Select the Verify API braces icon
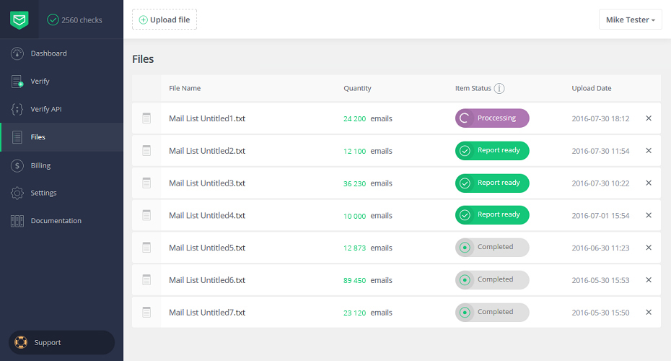The image size is (671, 361). click(x=17, y=109)
